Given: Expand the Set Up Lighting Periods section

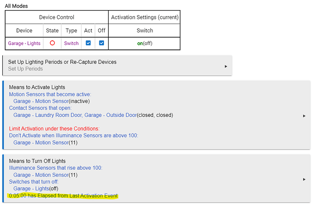Looking at the screenshot, I should pyautogui.click(x=226, y=66).
